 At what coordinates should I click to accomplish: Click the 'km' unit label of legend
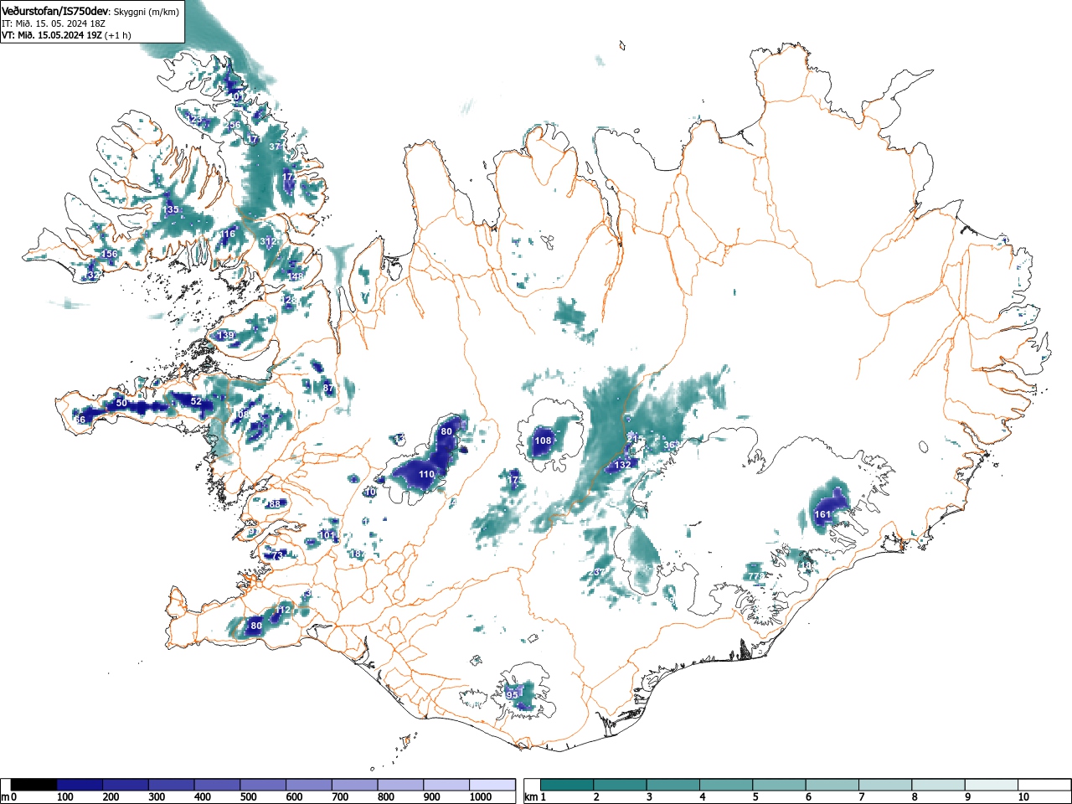click(530, 797)
